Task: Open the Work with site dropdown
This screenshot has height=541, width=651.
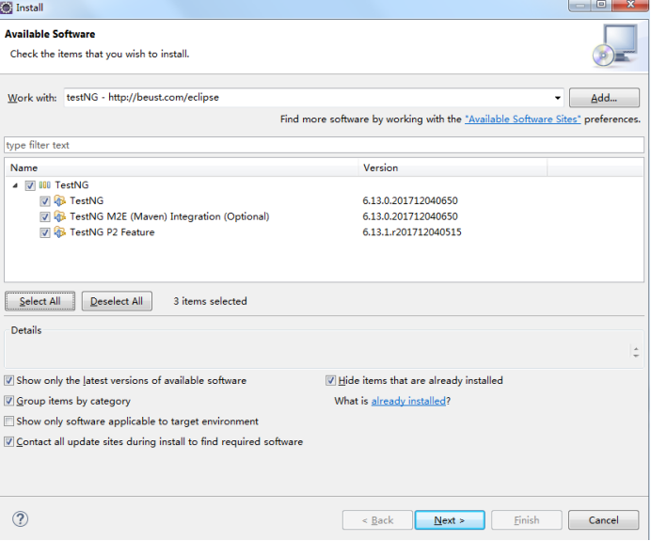Action: (x=558, y=97)
